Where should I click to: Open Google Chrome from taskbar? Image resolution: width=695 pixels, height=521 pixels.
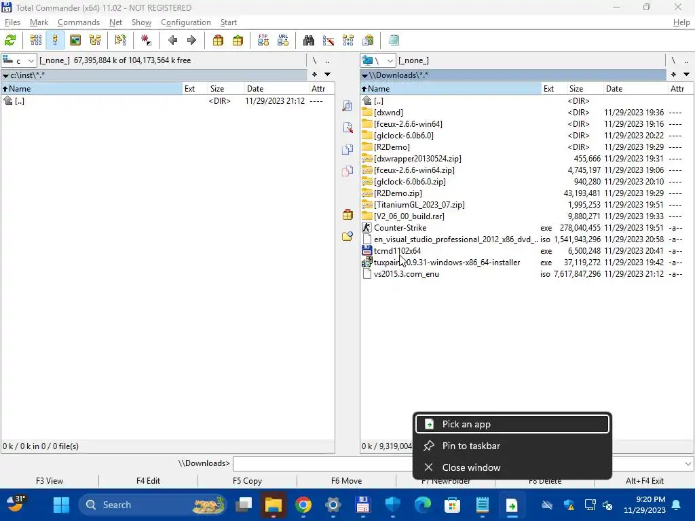point(303,505)
